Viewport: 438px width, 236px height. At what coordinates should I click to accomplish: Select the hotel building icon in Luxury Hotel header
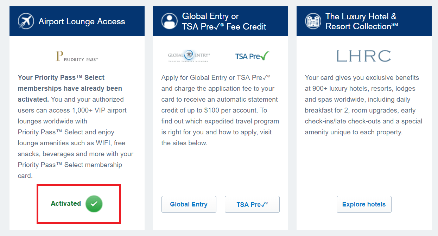313,21
